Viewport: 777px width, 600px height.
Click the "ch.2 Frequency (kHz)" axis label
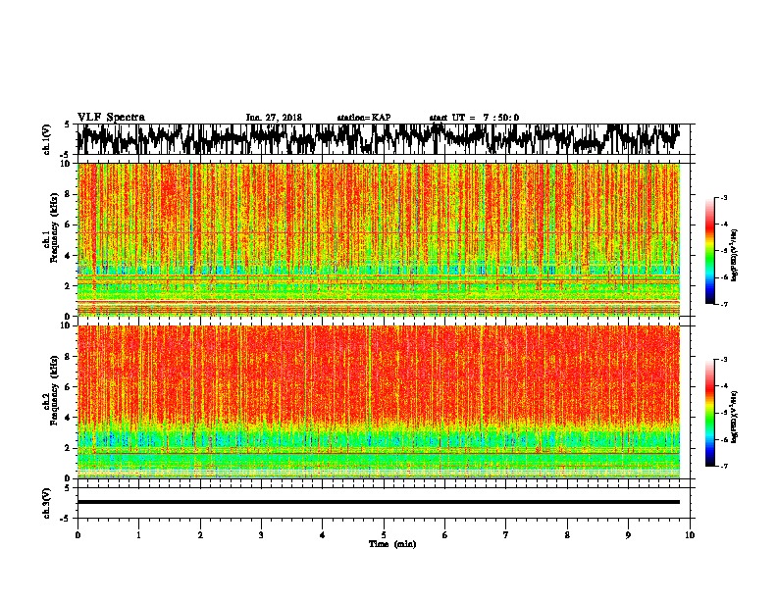click(x=51, y=390)
